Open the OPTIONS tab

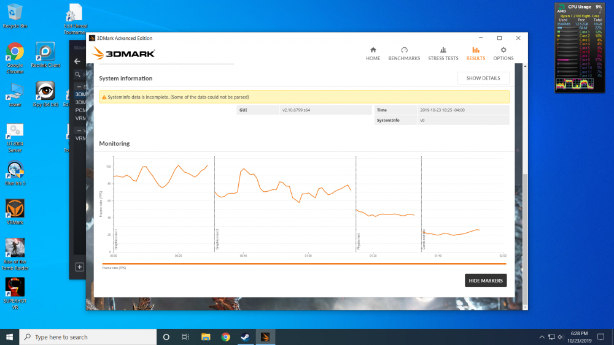(x=503, y=53)
